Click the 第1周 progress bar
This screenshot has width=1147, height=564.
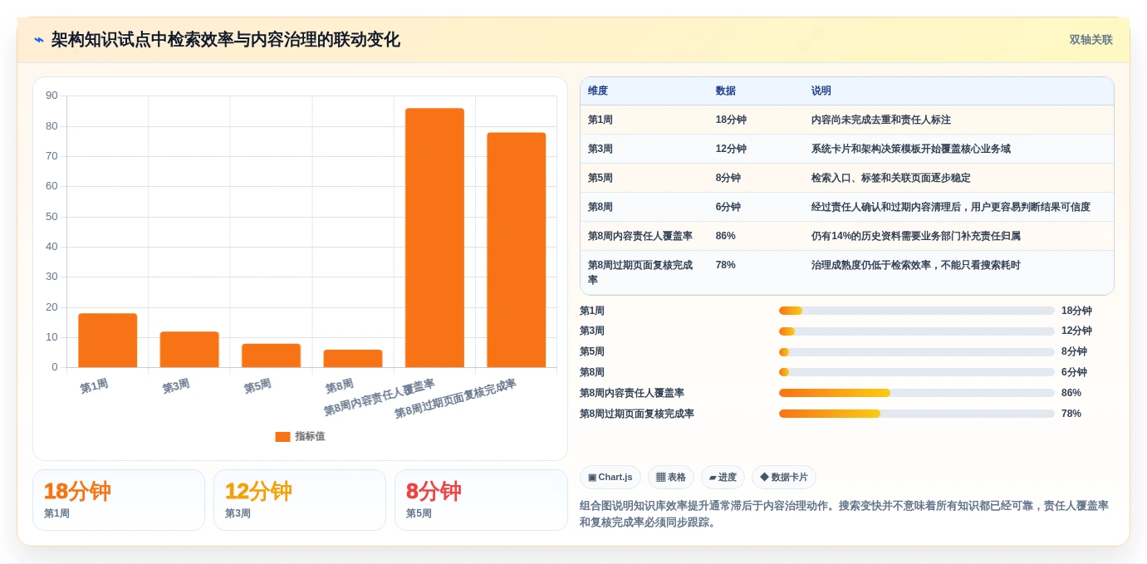(x=917, y=311)
